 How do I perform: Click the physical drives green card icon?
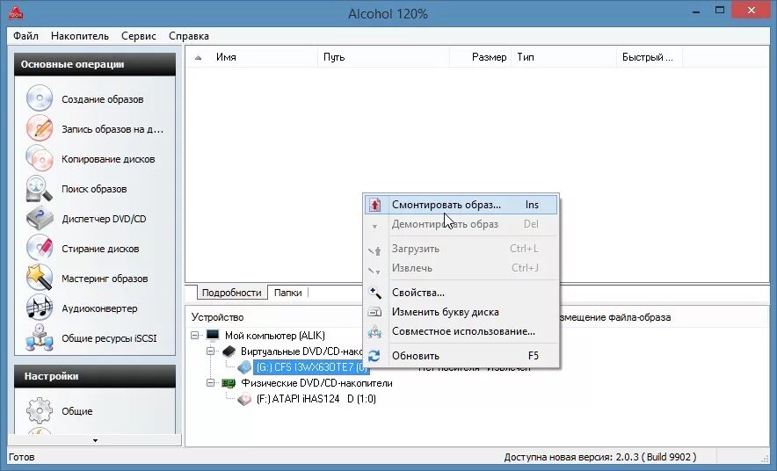[229, 383]
